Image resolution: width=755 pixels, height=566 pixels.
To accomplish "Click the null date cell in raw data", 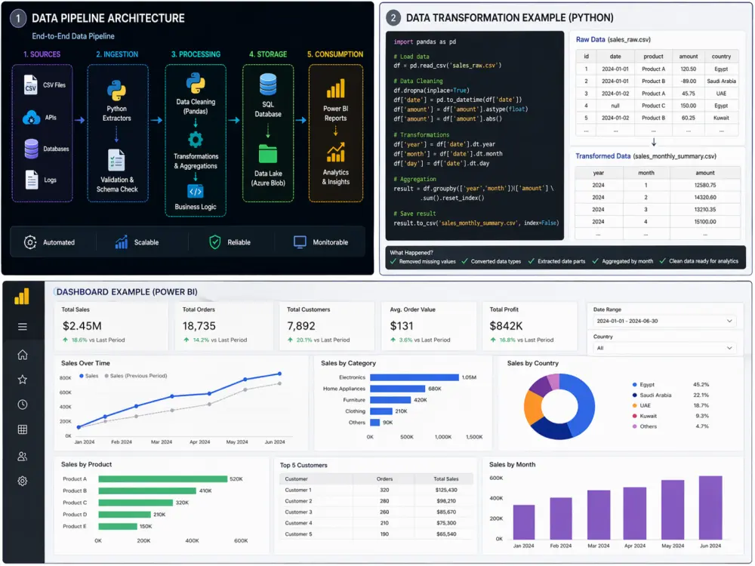I will click(x=615, y=106).
